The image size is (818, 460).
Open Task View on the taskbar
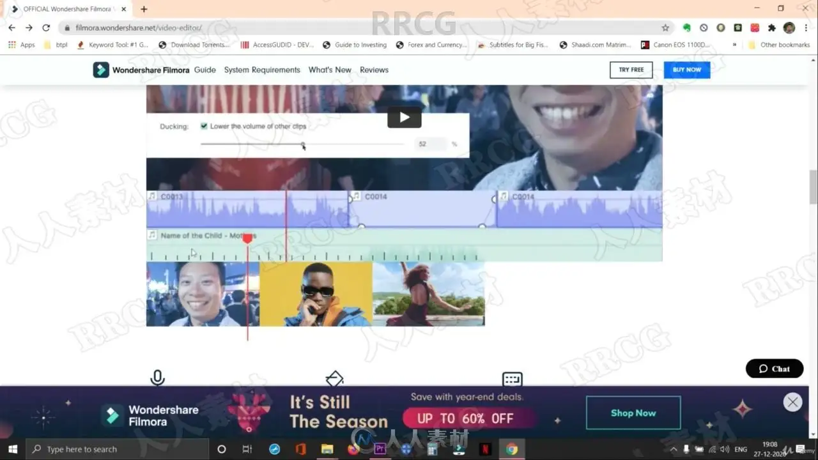pos(247,449)
